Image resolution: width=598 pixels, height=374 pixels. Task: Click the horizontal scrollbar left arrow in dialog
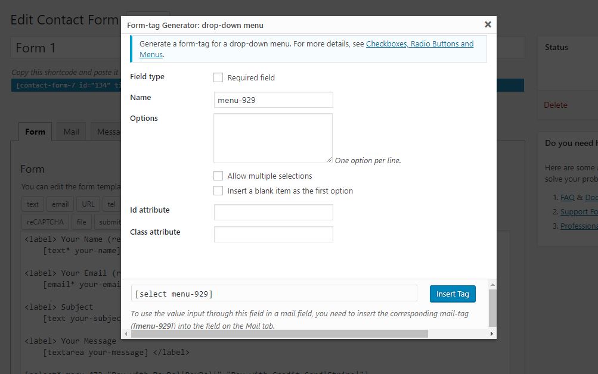click(126, 334)
